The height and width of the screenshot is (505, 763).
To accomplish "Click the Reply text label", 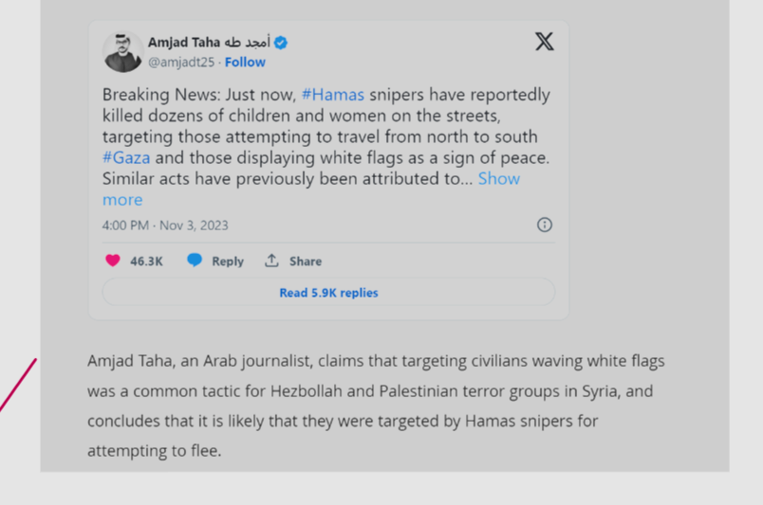I will tap(228, 262).
